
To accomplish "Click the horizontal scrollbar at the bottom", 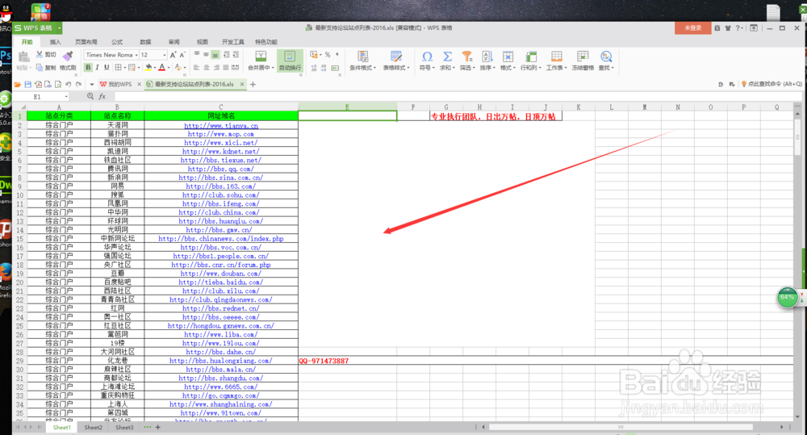I will pyautogui.click(x=621, y=427).
